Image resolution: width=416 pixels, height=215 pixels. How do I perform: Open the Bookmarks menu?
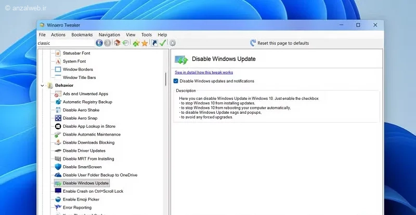82,35
